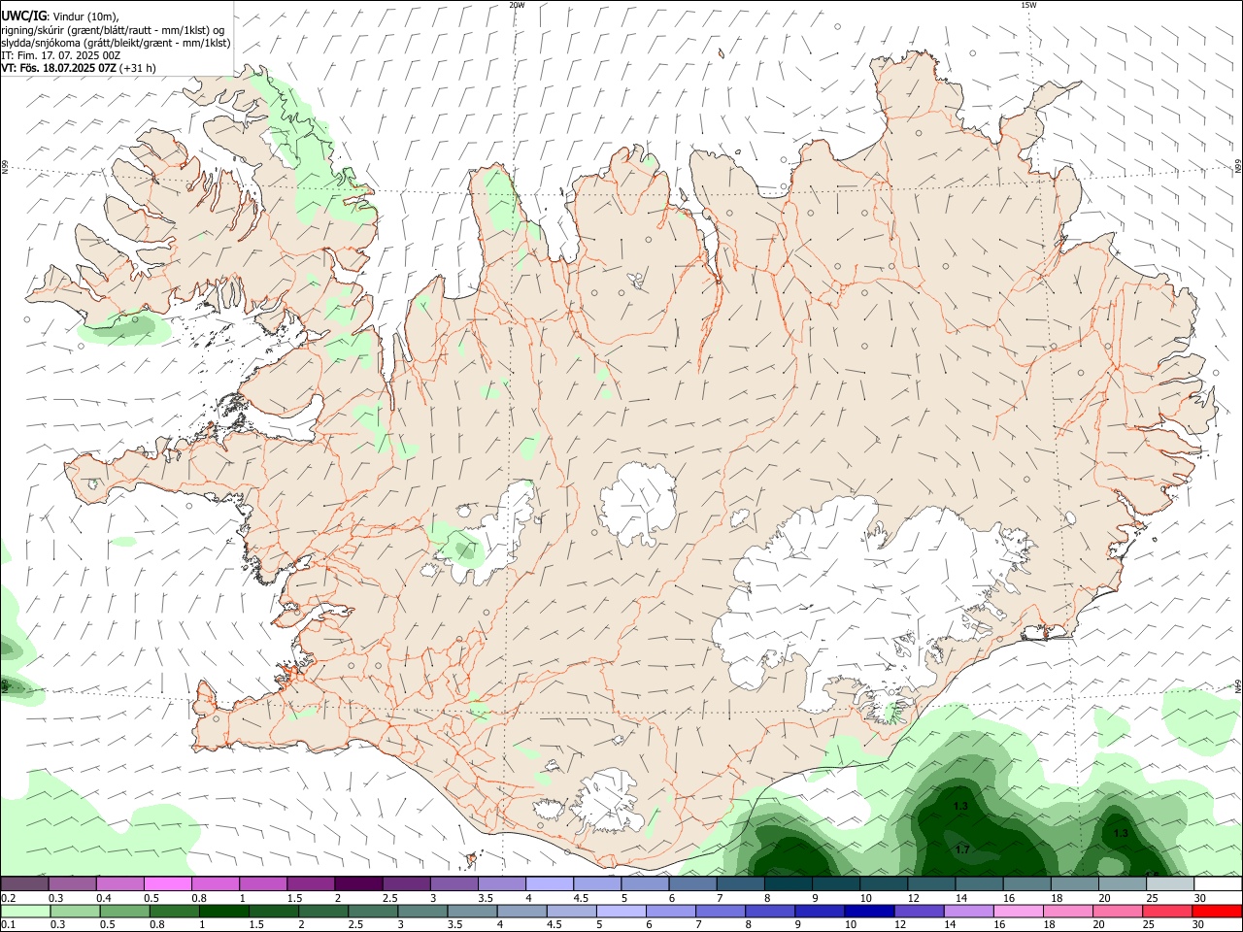Click the 'IT: Fim. 17. 07. 2025 00Z' initial time line
The width and height of the screenshot is (1243, 932).
(61, 55)
